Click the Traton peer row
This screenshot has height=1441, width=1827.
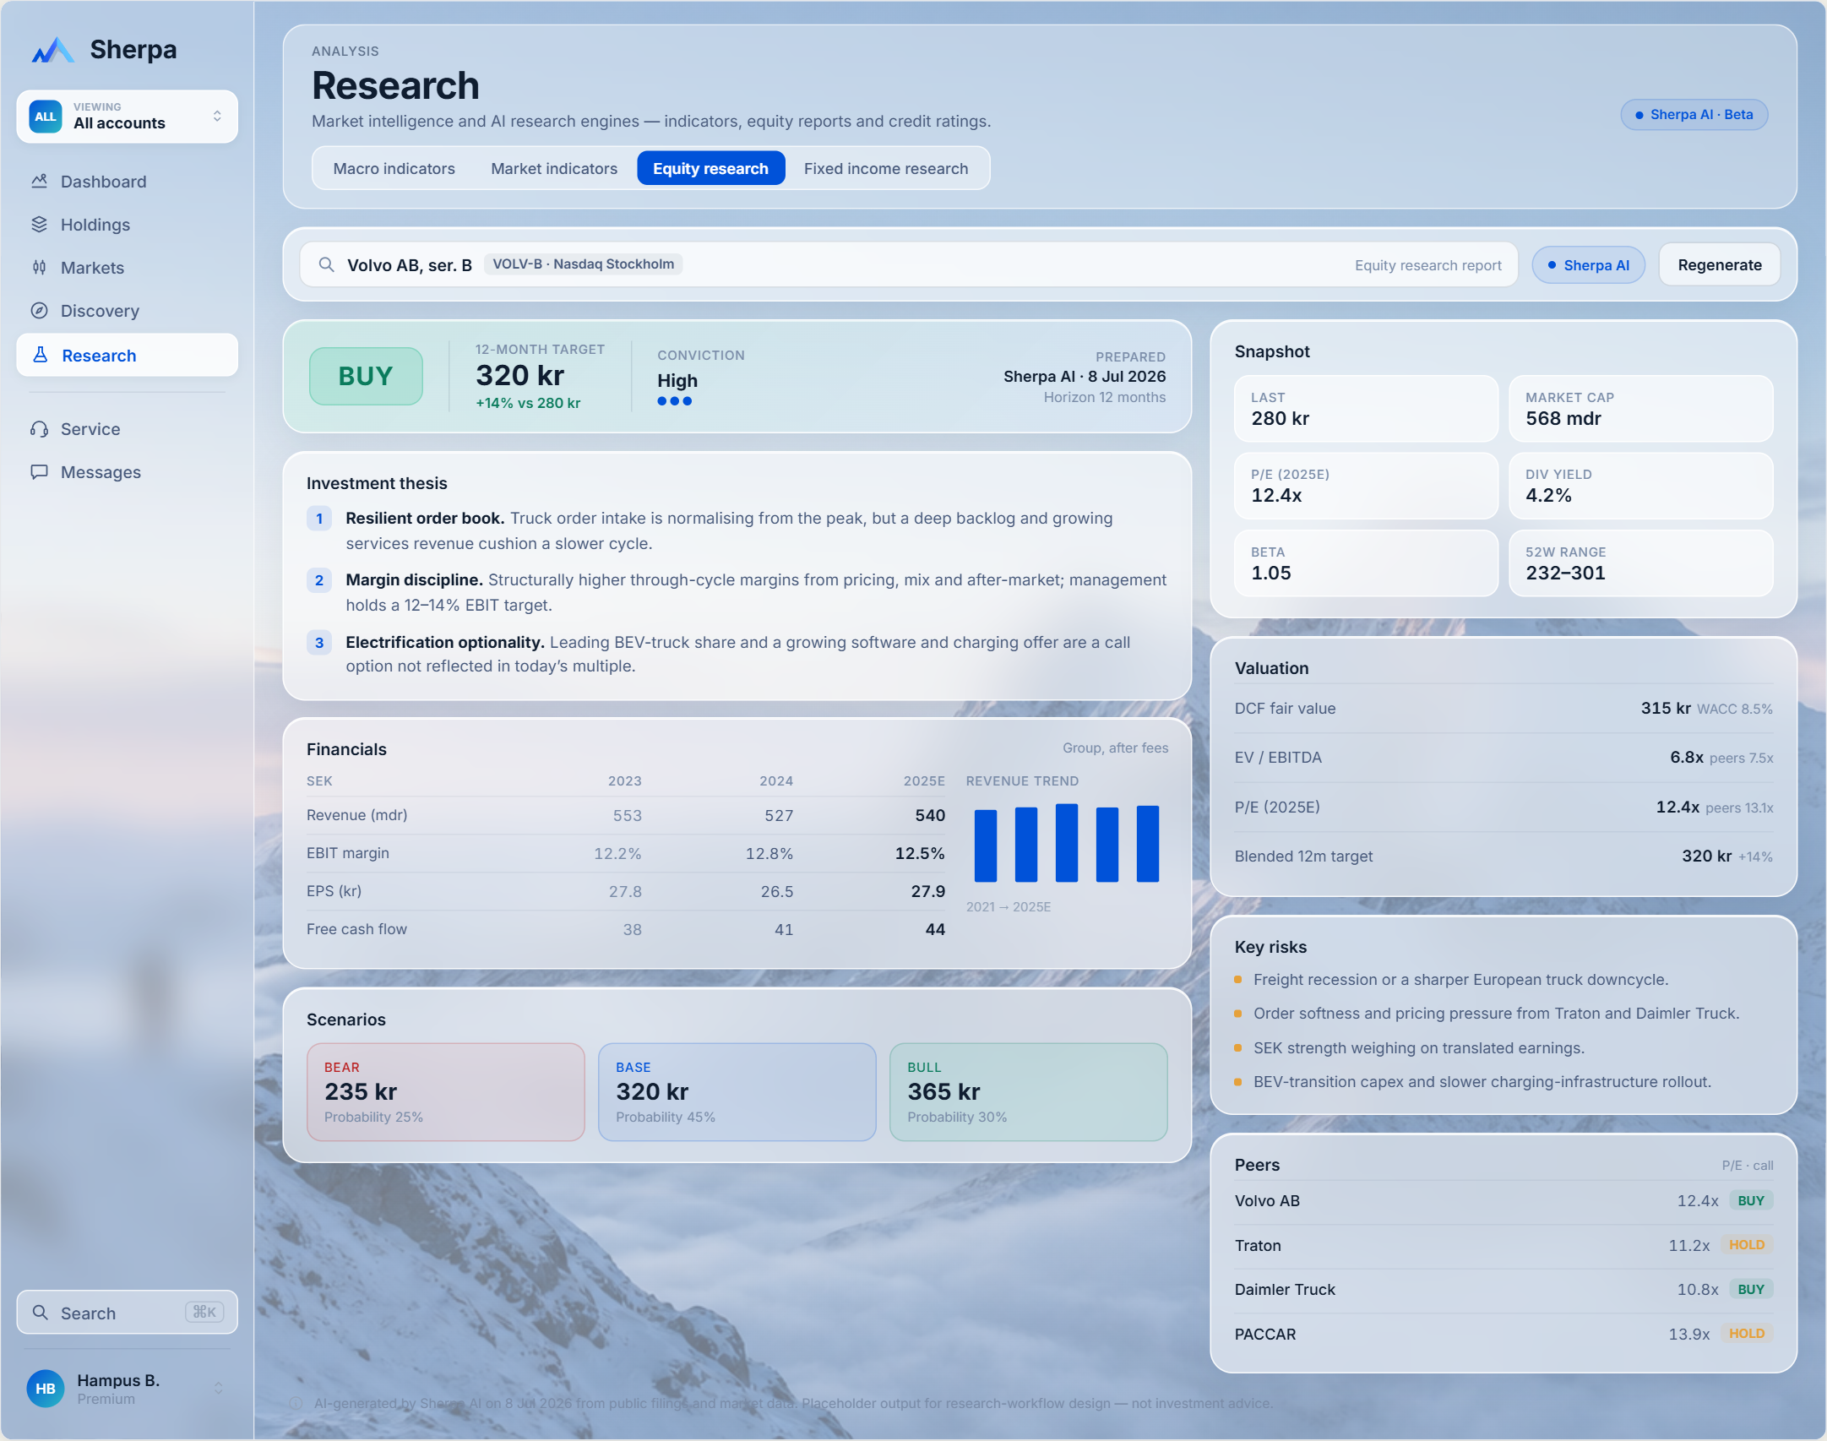[x=1503, y=1246]
